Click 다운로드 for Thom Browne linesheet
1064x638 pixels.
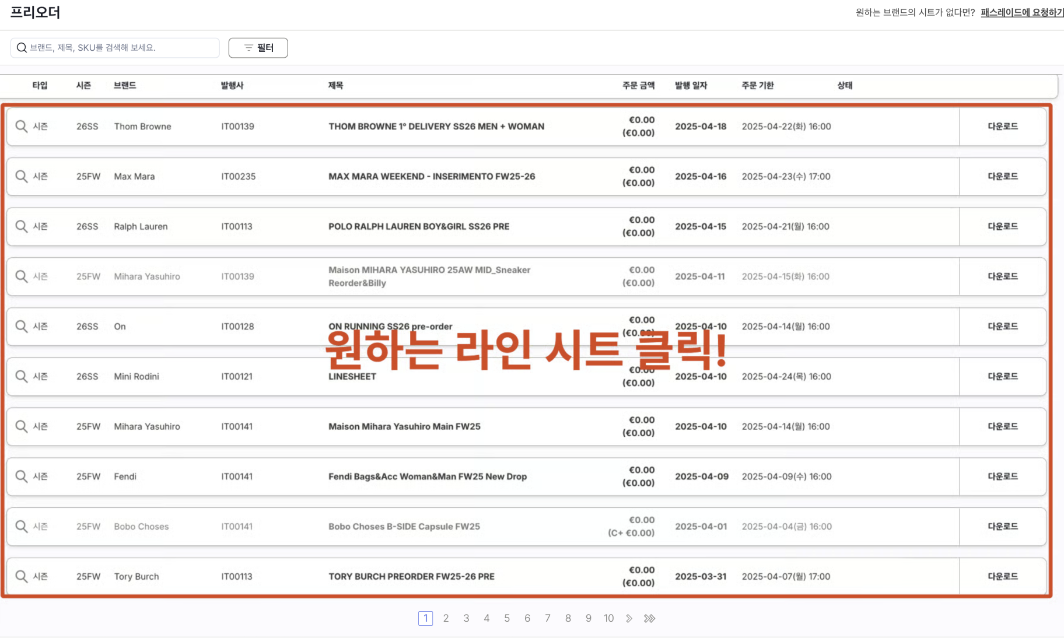point(1002,127)
